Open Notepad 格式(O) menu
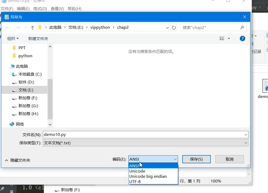The width and height of the screenshot is (268, 193). [x=40, y=9]
